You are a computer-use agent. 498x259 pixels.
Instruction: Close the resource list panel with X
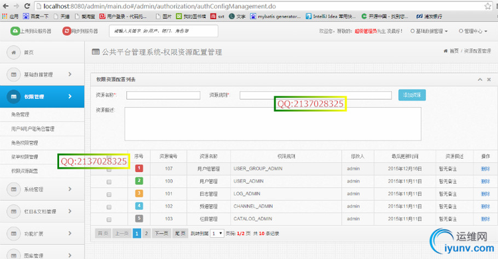(x=489, y=80)
